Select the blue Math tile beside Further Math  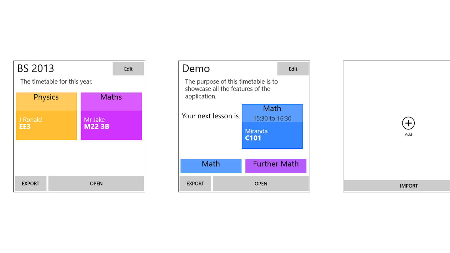coord(211,166)
